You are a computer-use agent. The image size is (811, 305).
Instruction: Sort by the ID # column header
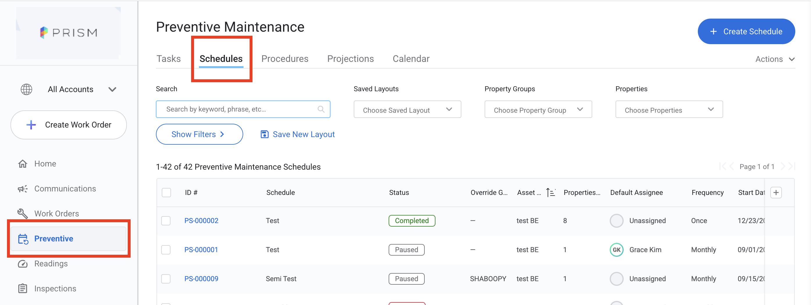(x=191, y=192)
